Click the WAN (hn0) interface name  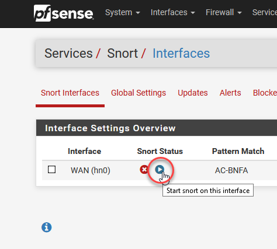91,170
